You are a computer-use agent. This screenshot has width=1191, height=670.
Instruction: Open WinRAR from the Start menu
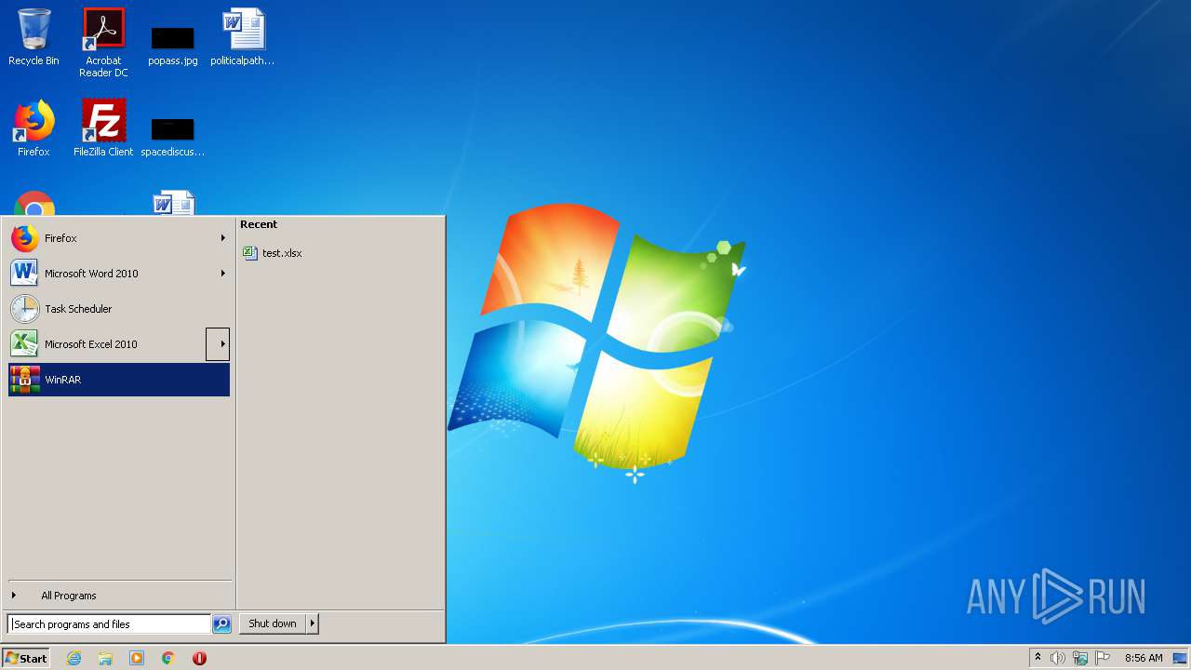[x=119, y=380]
